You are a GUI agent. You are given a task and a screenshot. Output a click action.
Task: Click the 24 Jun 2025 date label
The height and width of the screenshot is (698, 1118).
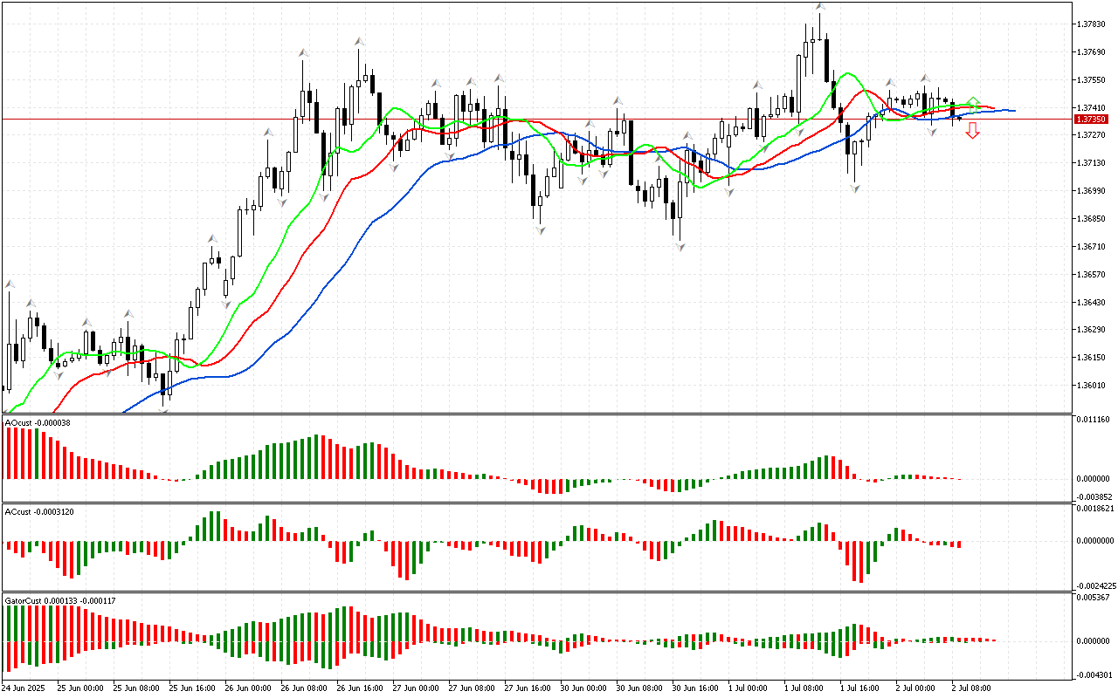26,688
